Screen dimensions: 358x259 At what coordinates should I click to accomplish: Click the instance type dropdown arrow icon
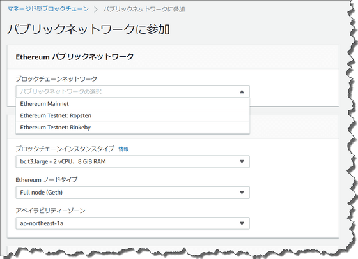click(242, 161)
